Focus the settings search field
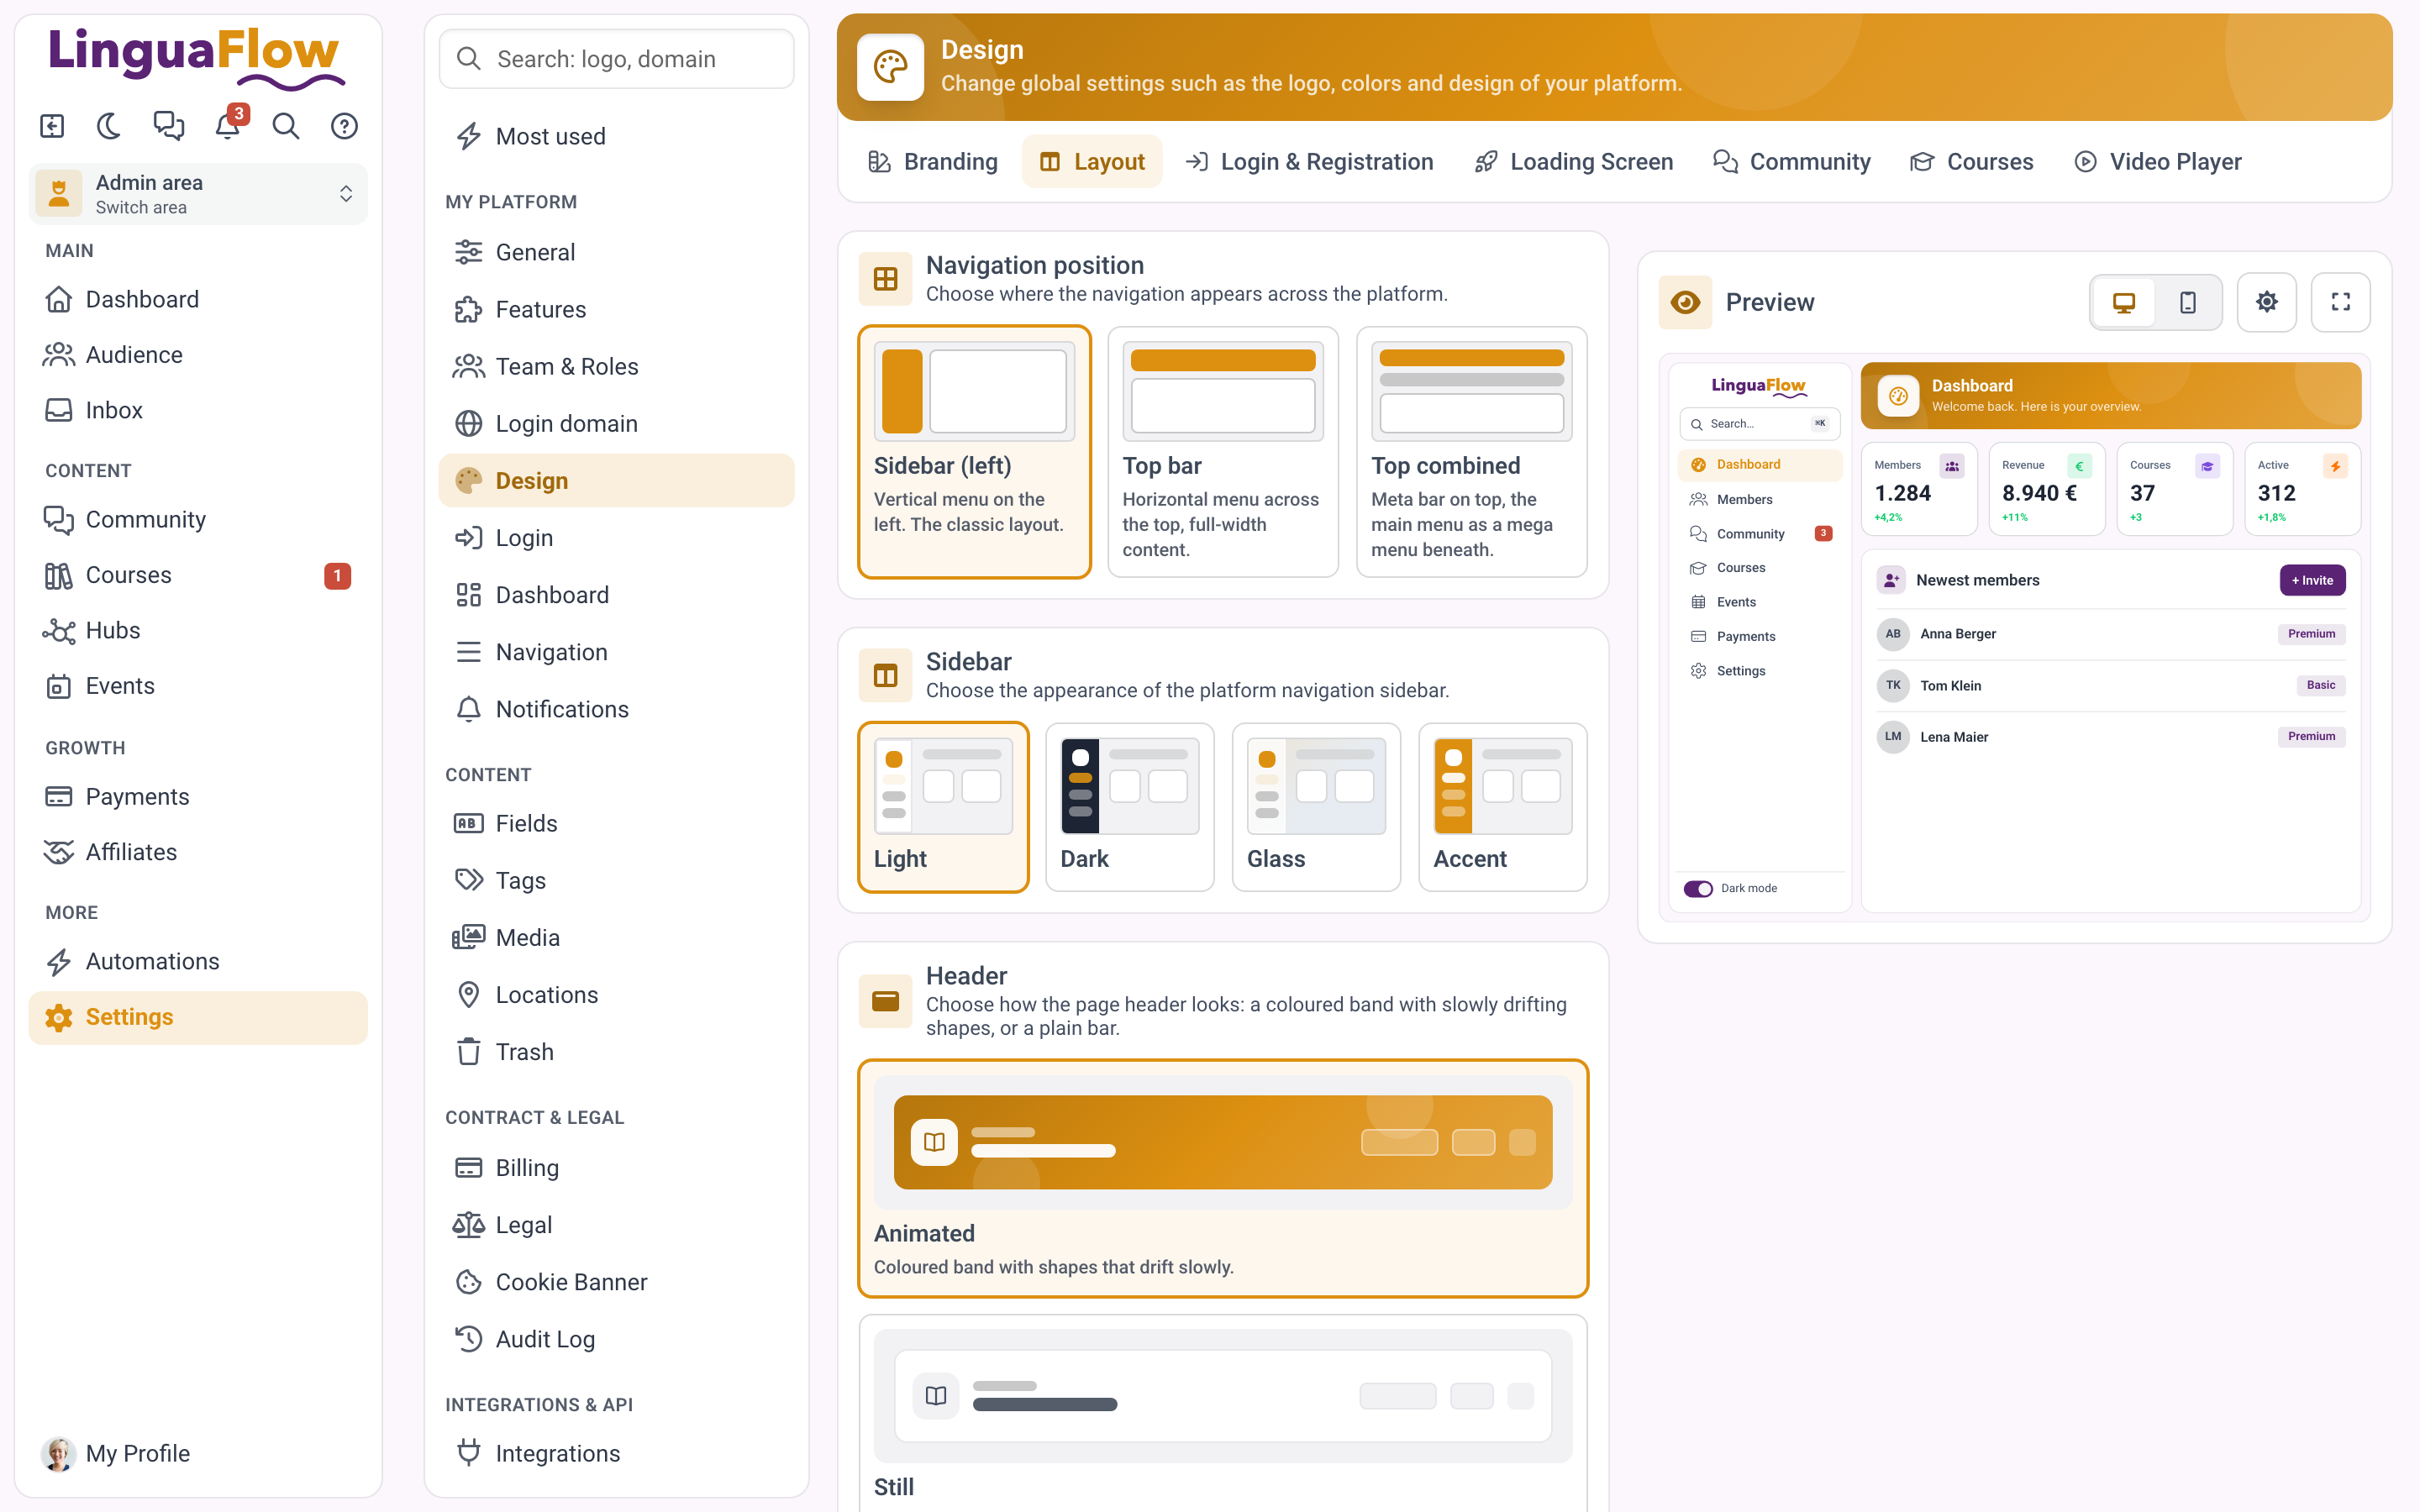 (616, 59)
